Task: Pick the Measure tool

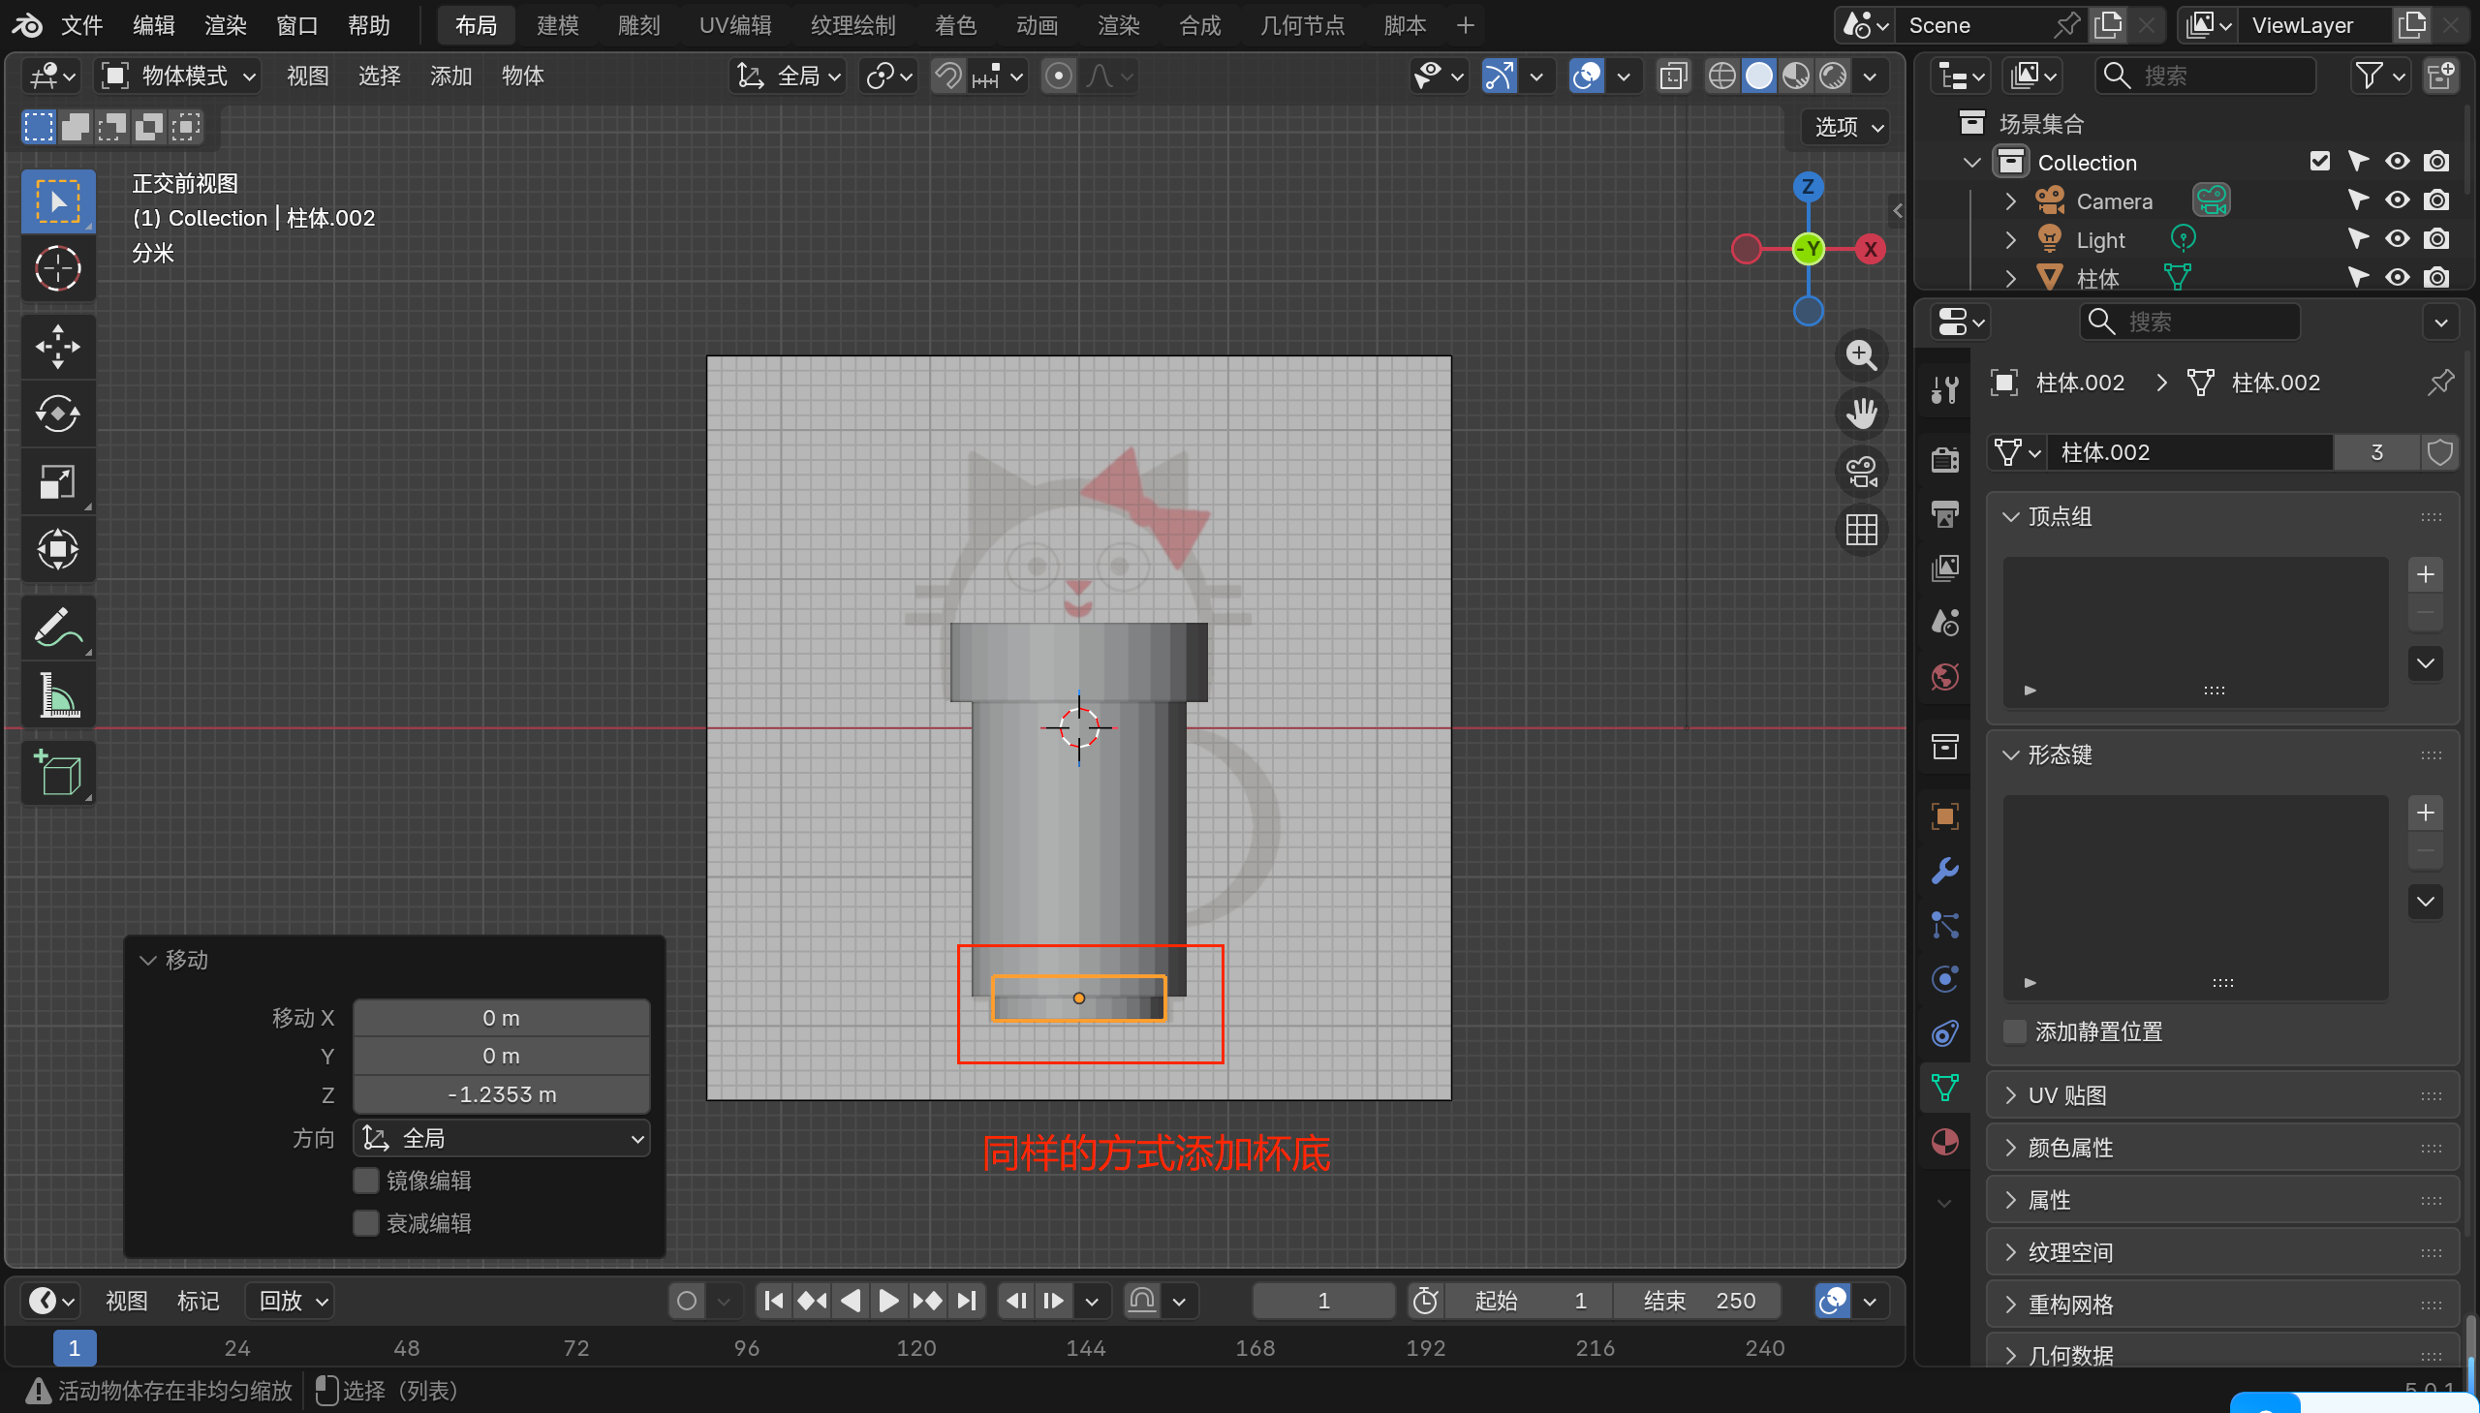Action: [57, 695]
